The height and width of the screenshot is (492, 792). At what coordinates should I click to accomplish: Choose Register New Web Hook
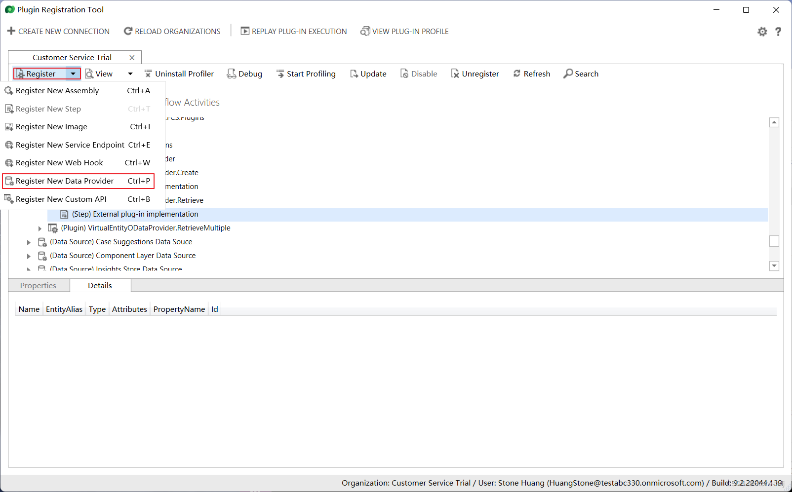click(59, 163)
